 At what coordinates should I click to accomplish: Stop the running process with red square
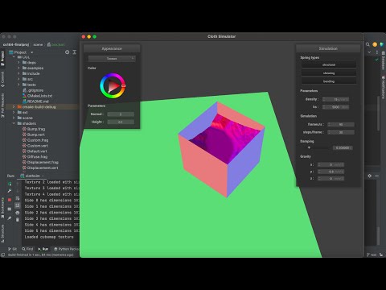coord(10,200)
